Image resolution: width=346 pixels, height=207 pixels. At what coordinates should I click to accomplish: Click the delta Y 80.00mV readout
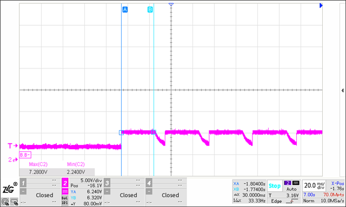[x=86, y=204]
